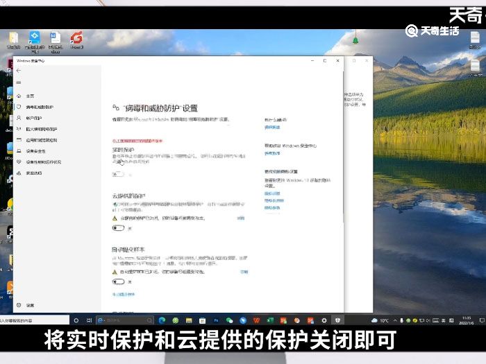Open WeChat from taskbar
This screenshot has height=364, width=486.
[x=229, y=320]
